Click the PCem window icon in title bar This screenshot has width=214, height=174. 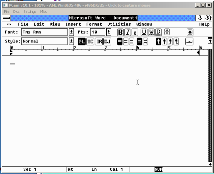click(5, 5)
